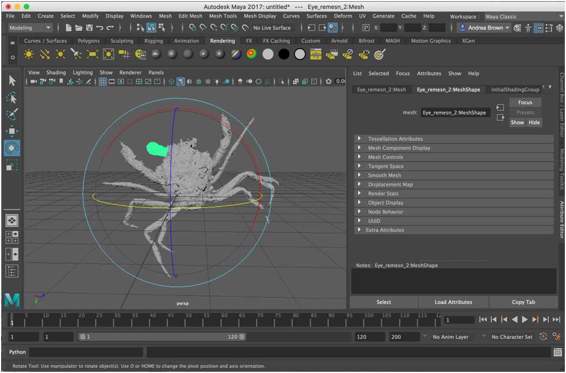The image size is (566, 373).
Task: Open the Mesh Tools menu
Action: tap(223, 16)
